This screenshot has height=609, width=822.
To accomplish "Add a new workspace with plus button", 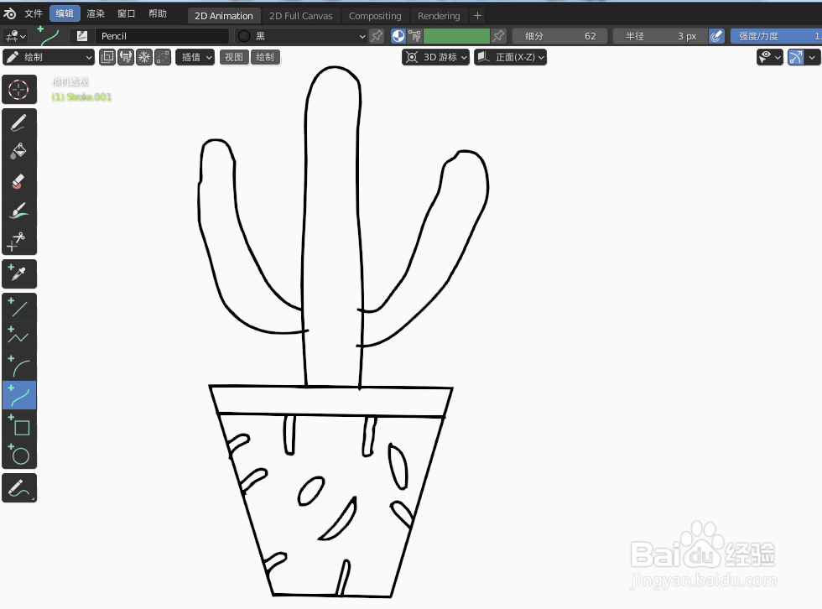I will click(x=477, y=16).
